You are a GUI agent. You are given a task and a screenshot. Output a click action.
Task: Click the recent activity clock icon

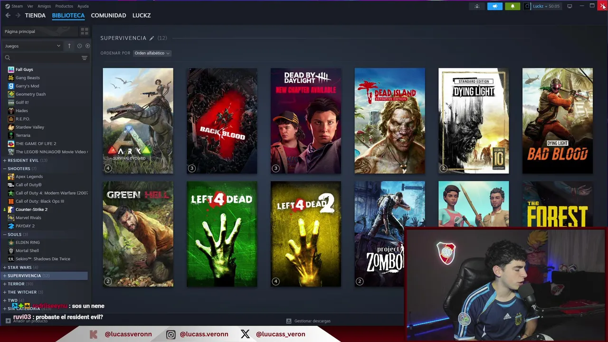click(x=79, y=46)
